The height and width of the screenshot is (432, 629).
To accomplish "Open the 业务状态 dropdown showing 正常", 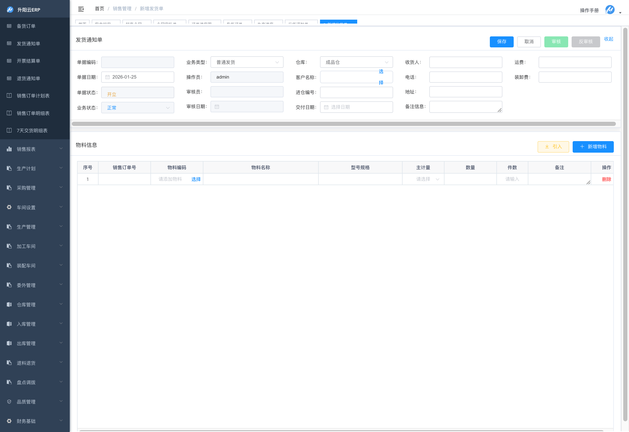I will tap(138, 108).
